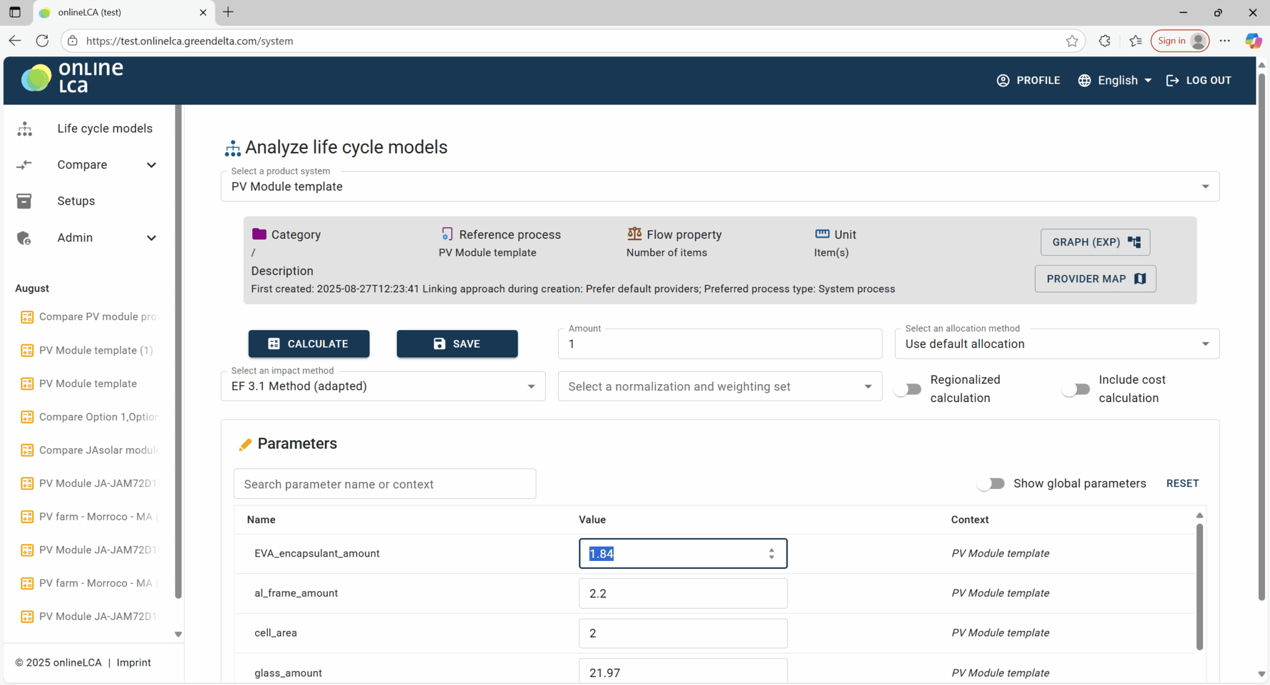
Task: Toggle Show global parameters switch
Action: [991, 483]
